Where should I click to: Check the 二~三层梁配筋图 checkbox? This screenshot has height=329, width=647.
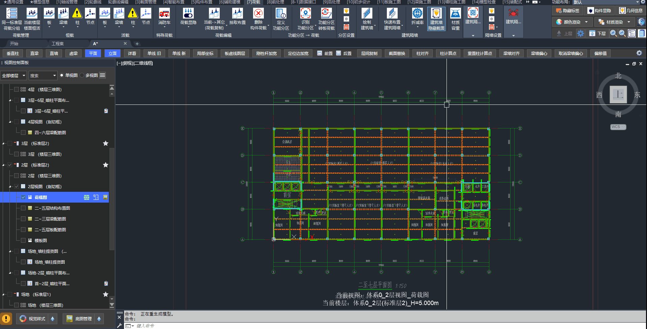(23, 219)
